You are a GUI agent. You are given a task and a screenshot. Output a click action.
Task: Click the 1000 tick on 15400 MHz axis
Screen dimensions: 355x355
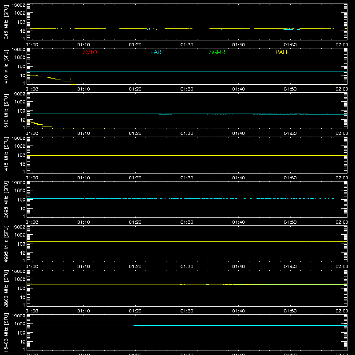click(x=20, y=323)
